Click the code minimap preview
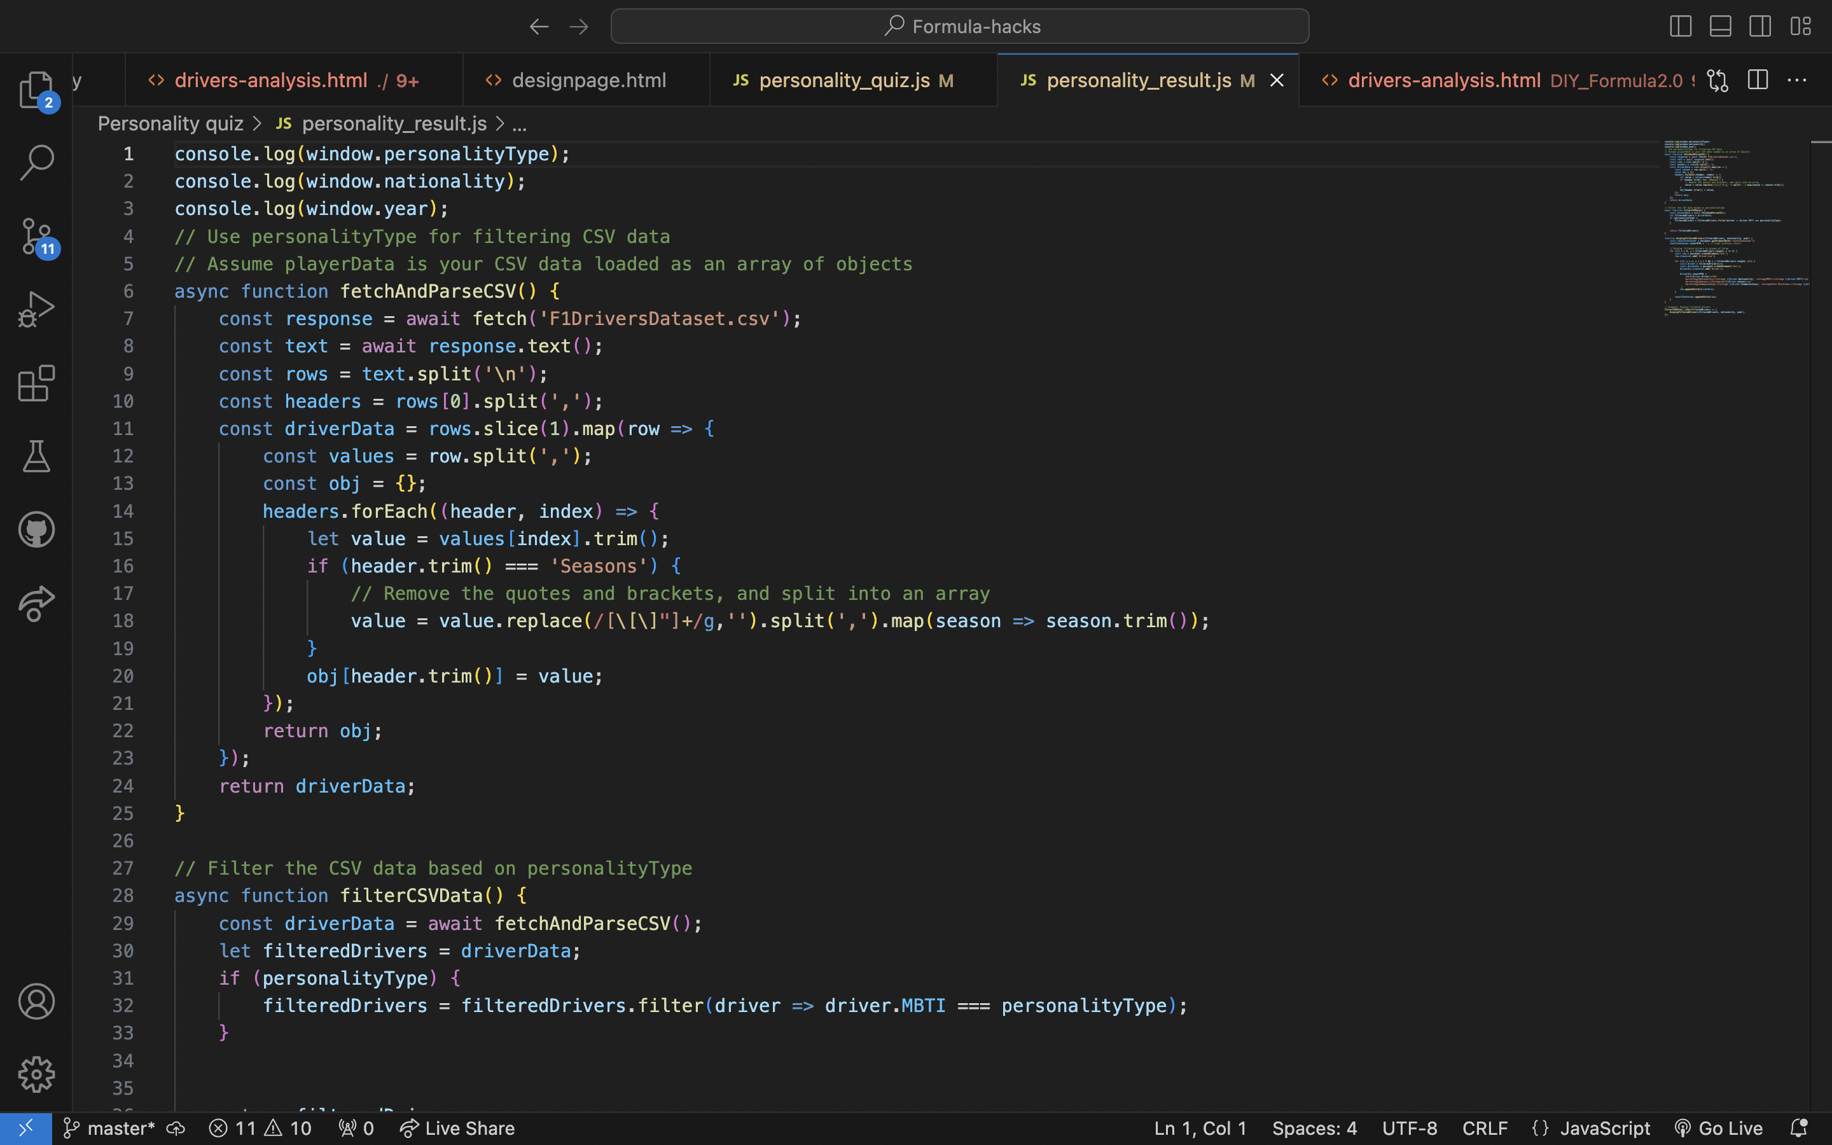 pos(1733,227)
